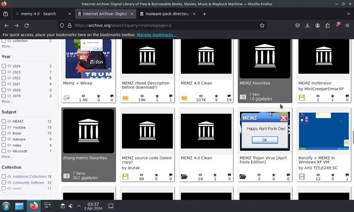Click the padlock site info icon
The height and width of the screenshot is (212, 354).
(x=70, y=25)
